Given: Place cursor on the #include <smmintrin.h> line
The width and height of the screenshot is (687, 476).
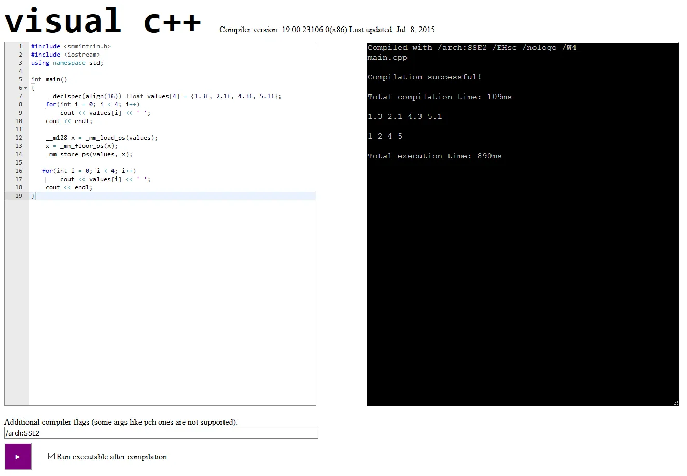Looking at the screenshot, I should point(71,46).
